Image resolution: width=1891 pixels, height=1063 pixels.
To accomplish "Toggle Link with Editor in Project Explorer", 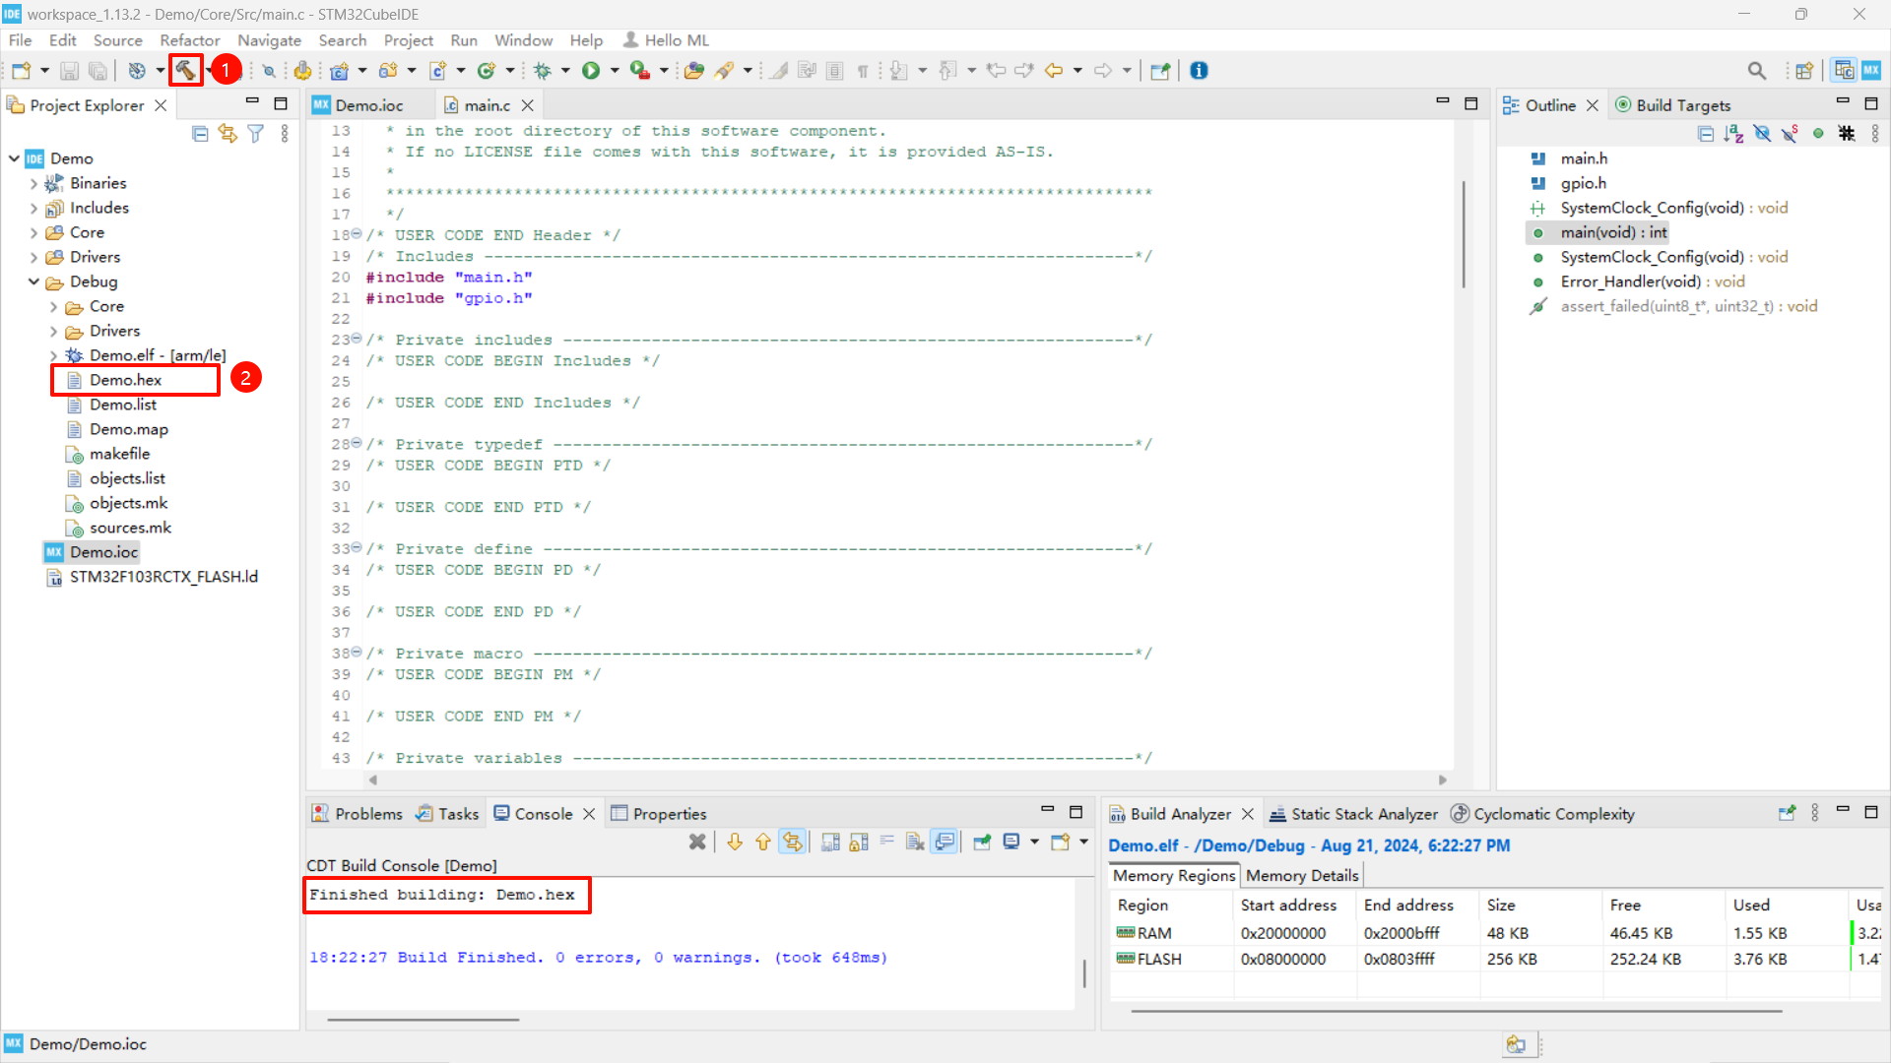I will tap(228, 134).
